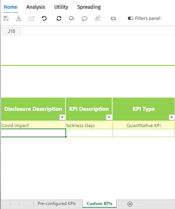Click the Save icon in toolbar

pos(6,18)
